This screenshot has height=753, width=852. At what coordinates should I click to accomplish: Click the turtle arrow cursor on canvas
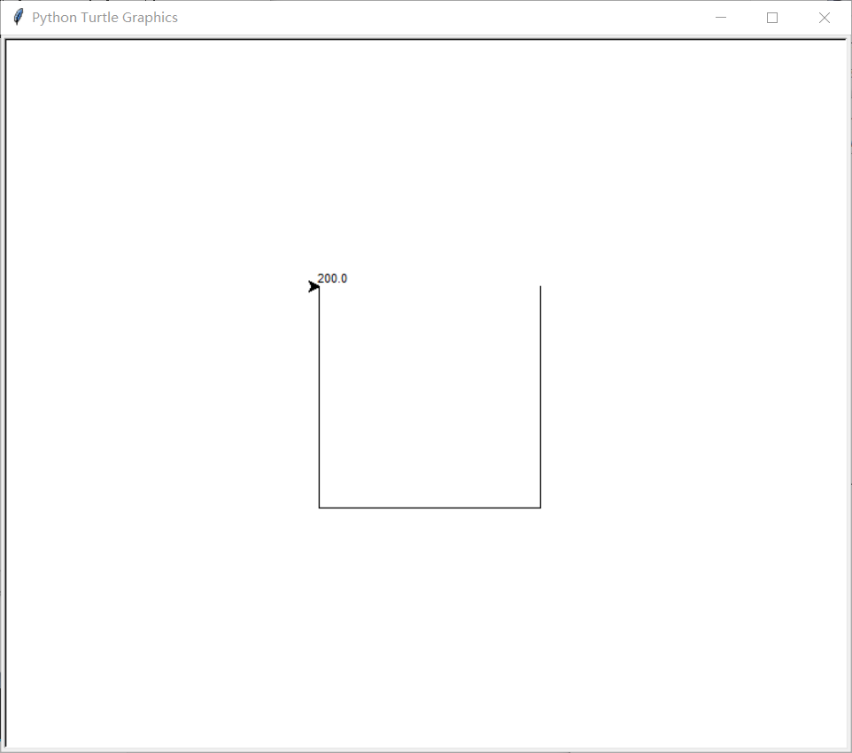[314, 286]
